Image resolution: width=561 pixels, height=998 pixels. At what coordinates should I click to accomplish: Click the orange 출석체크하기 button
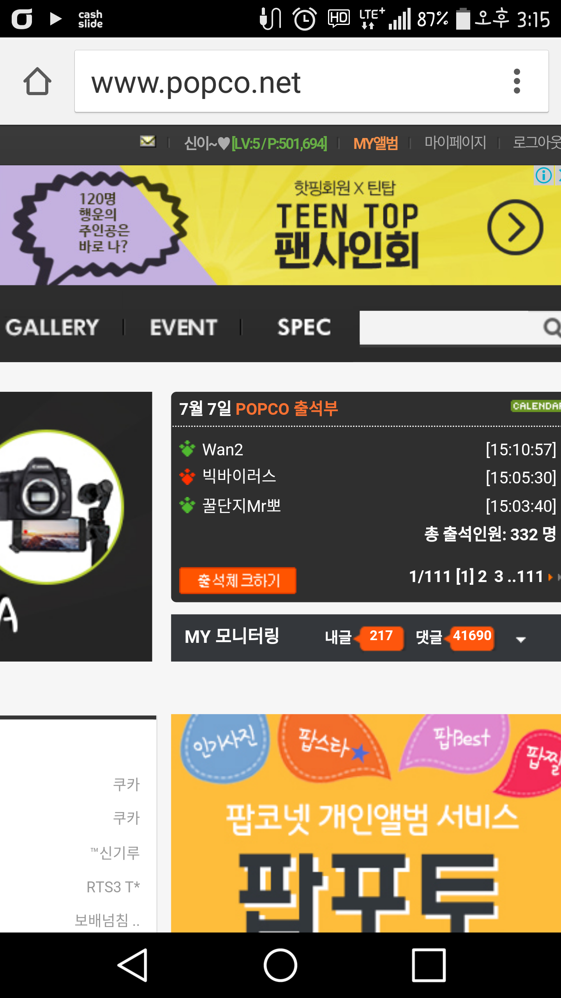click(238, 580)
